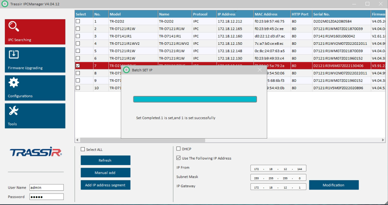Check the checkbox for row 4
Viewport: 388px width, 205px height.
tap(78, 43)
